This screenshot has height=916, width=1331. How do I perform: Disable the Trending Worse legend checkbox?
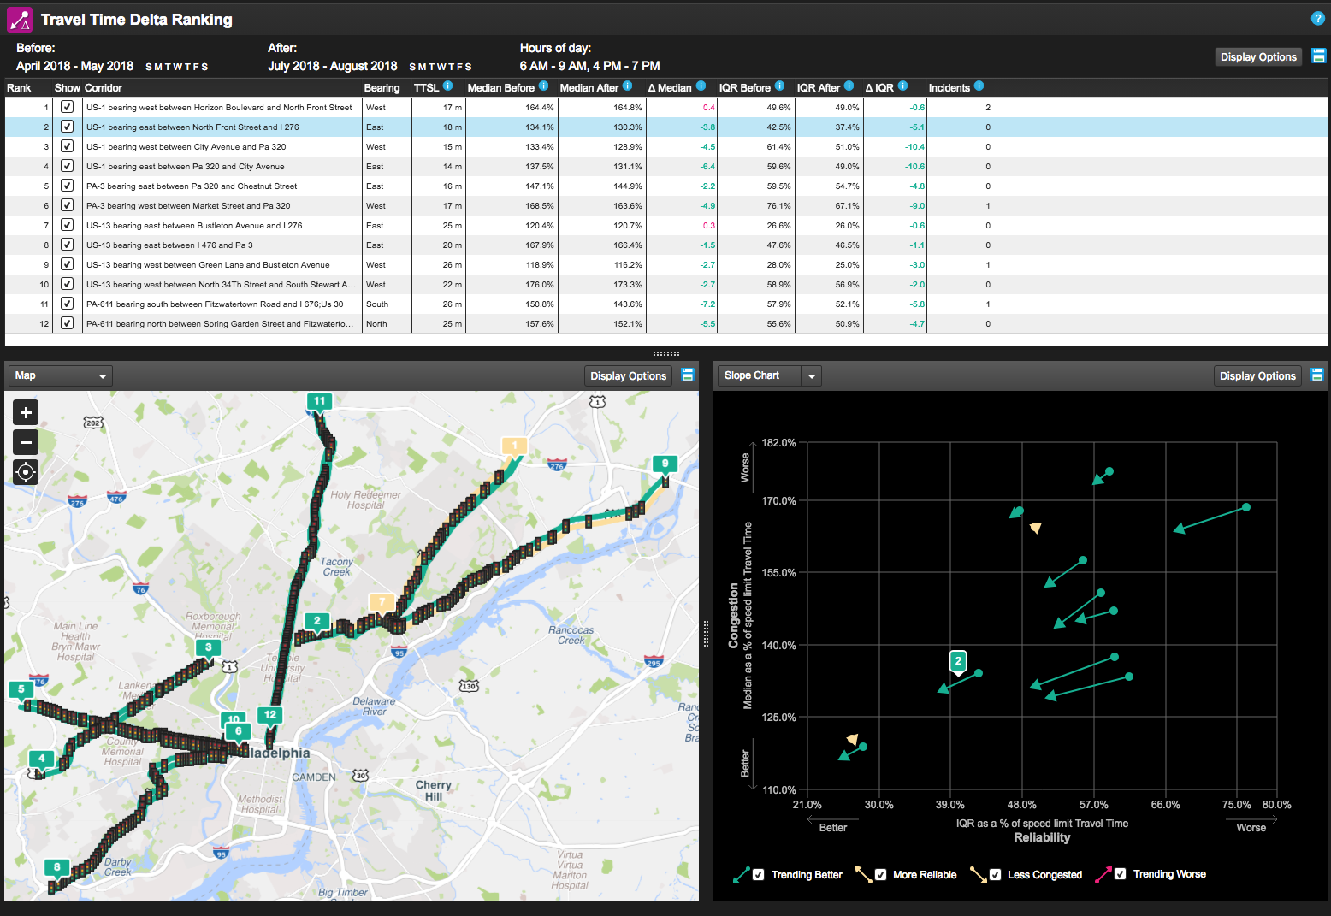point(1121,874)
